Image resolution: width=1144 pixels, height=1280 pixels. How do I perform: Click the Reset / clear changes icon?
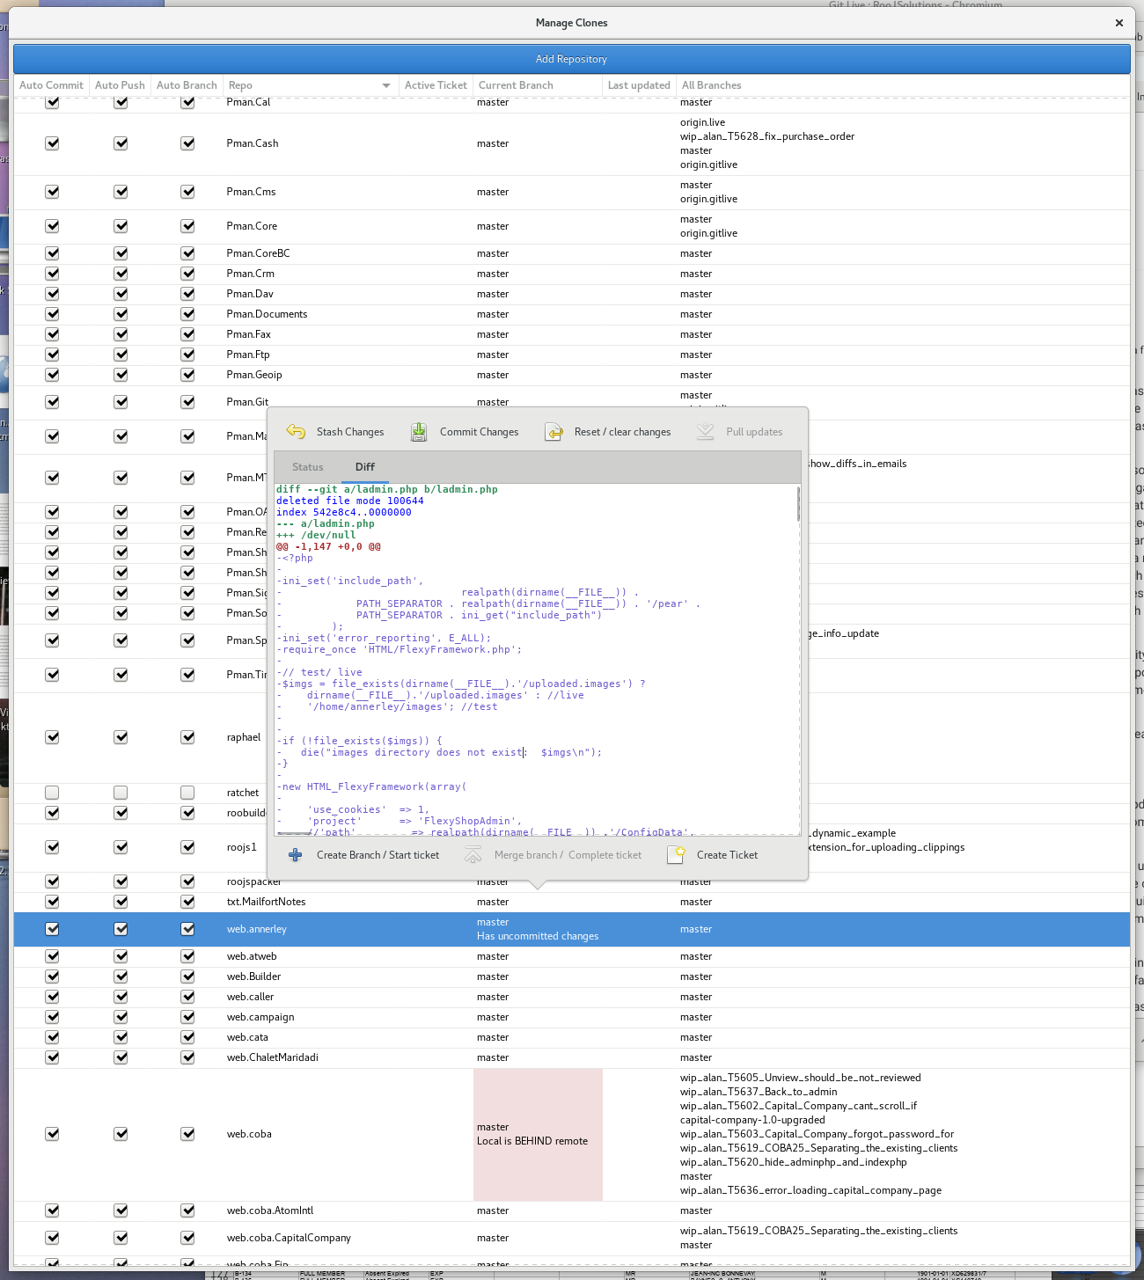click(x=554, y=432)
